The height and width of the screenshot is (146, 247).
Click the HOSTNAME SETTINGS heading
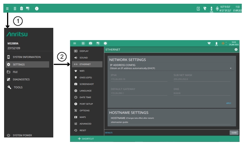129,113
